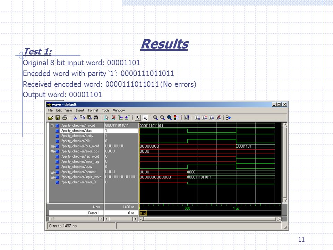Screen dimensions: 333x250
Task: Select the /parity_checker/clk signal
Action: pos(76,141)
